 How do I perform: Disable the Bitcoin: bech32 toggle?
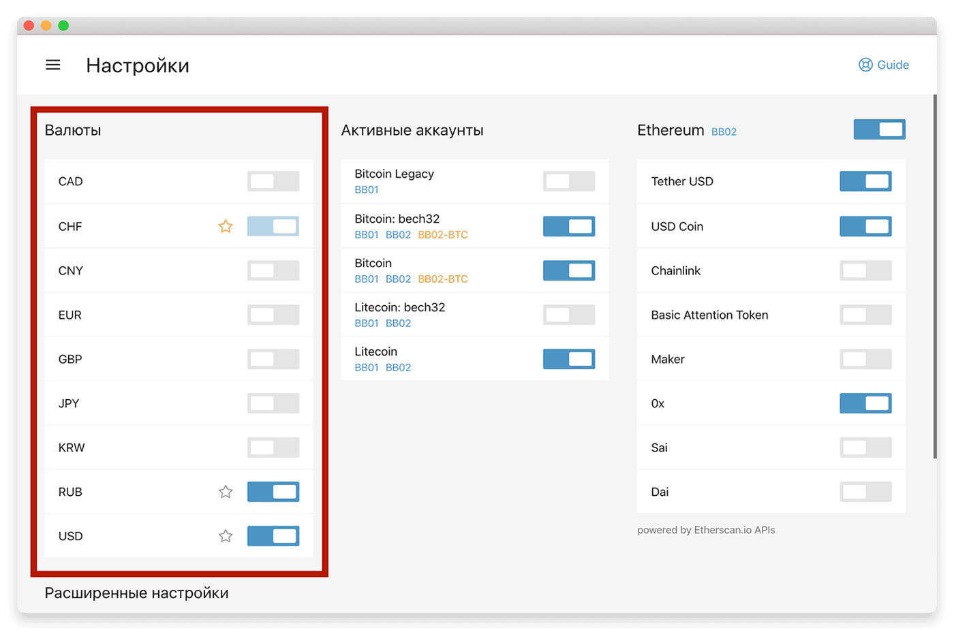point(569,226)
